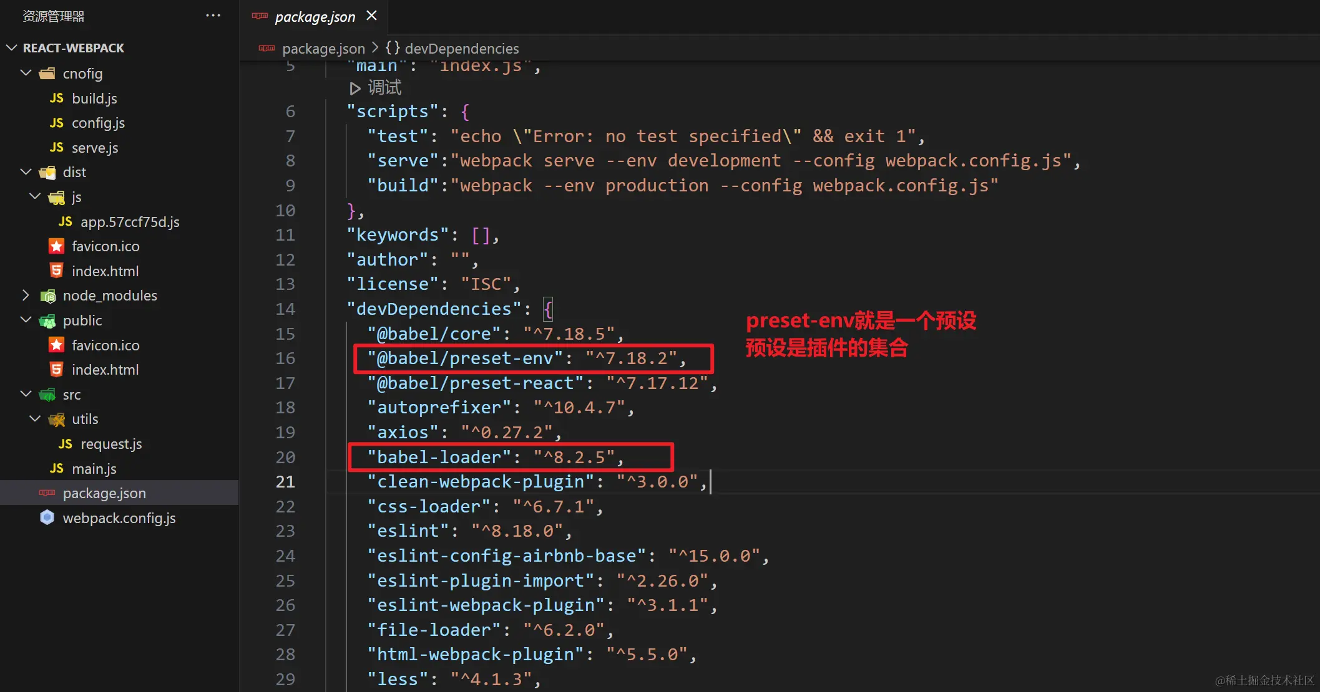Open request.js in the file tree
1320x692 pixels.
tap(111, 444)
